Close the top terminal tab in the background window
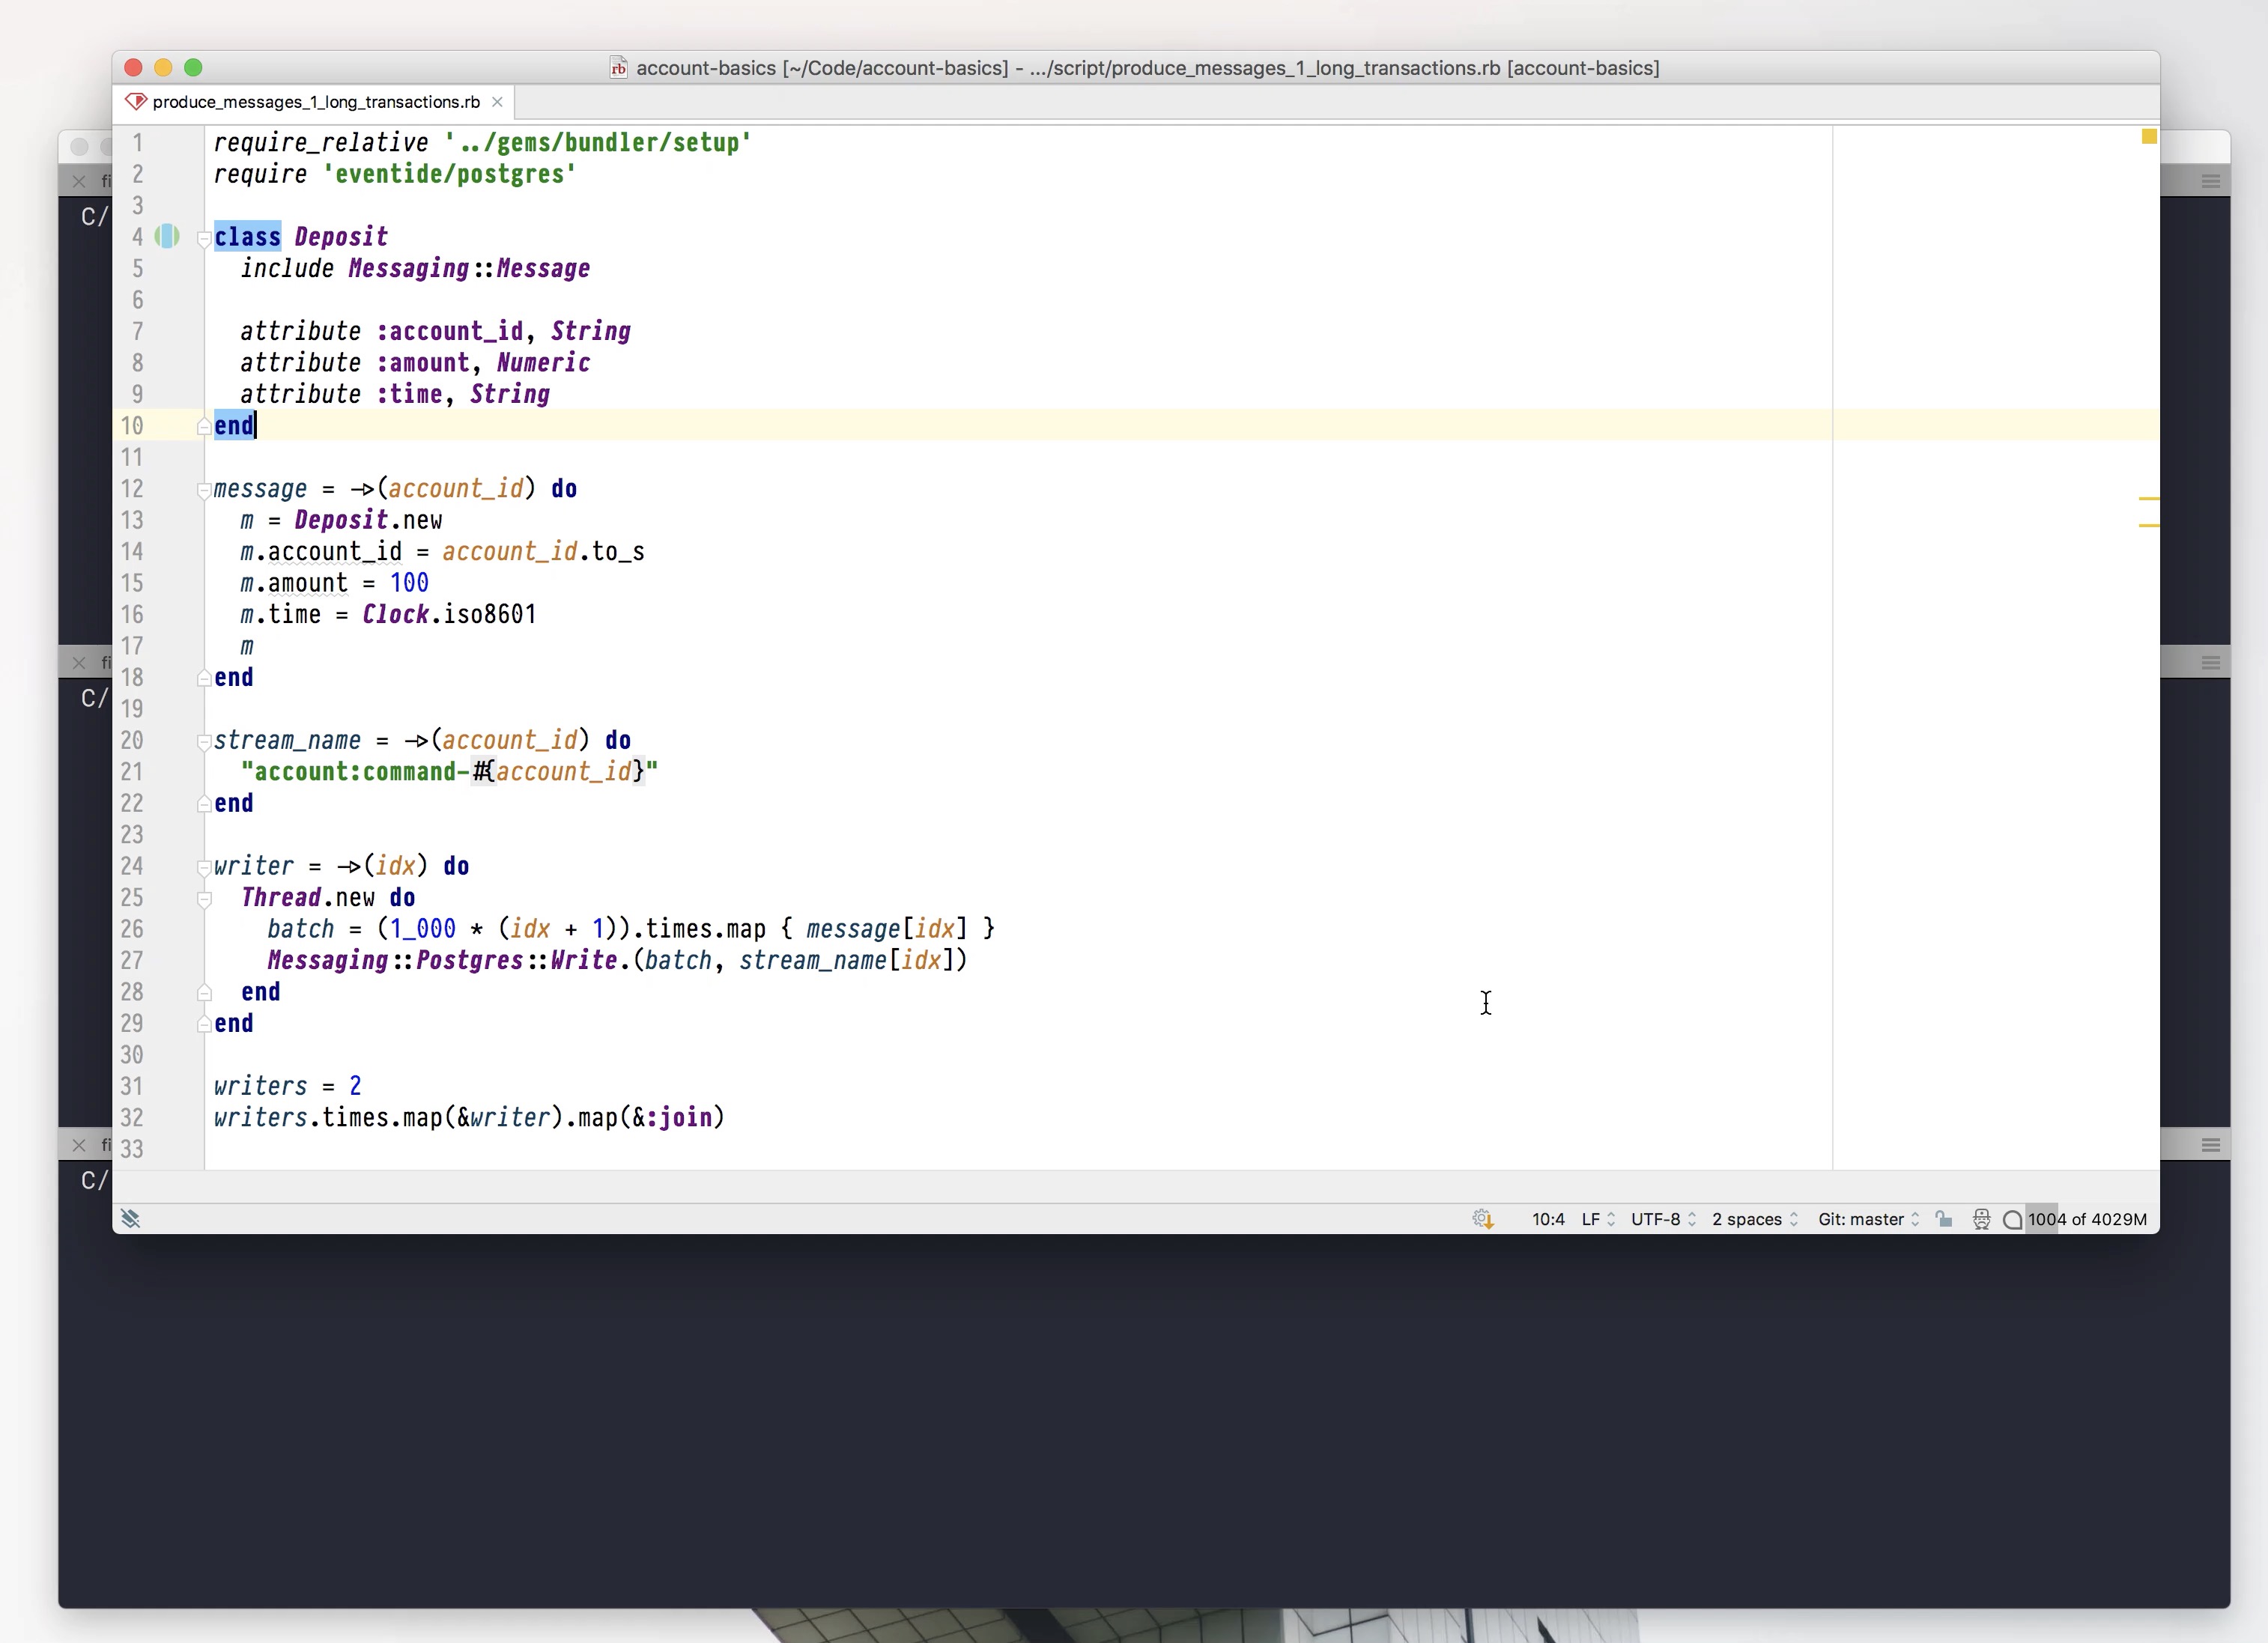 (x=79, y=181)
